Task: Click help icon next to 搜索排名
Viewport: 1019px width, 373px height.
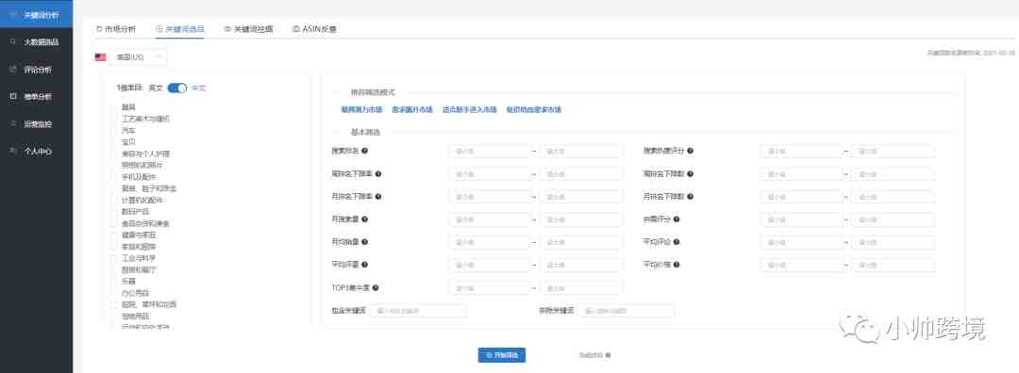Action: (x=364, y=151)
